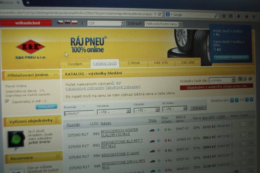This screenshot has width=260, height=173.
Task: Click the 3231 Kč price
Action: pyautogui.click(x=209, y=127)
